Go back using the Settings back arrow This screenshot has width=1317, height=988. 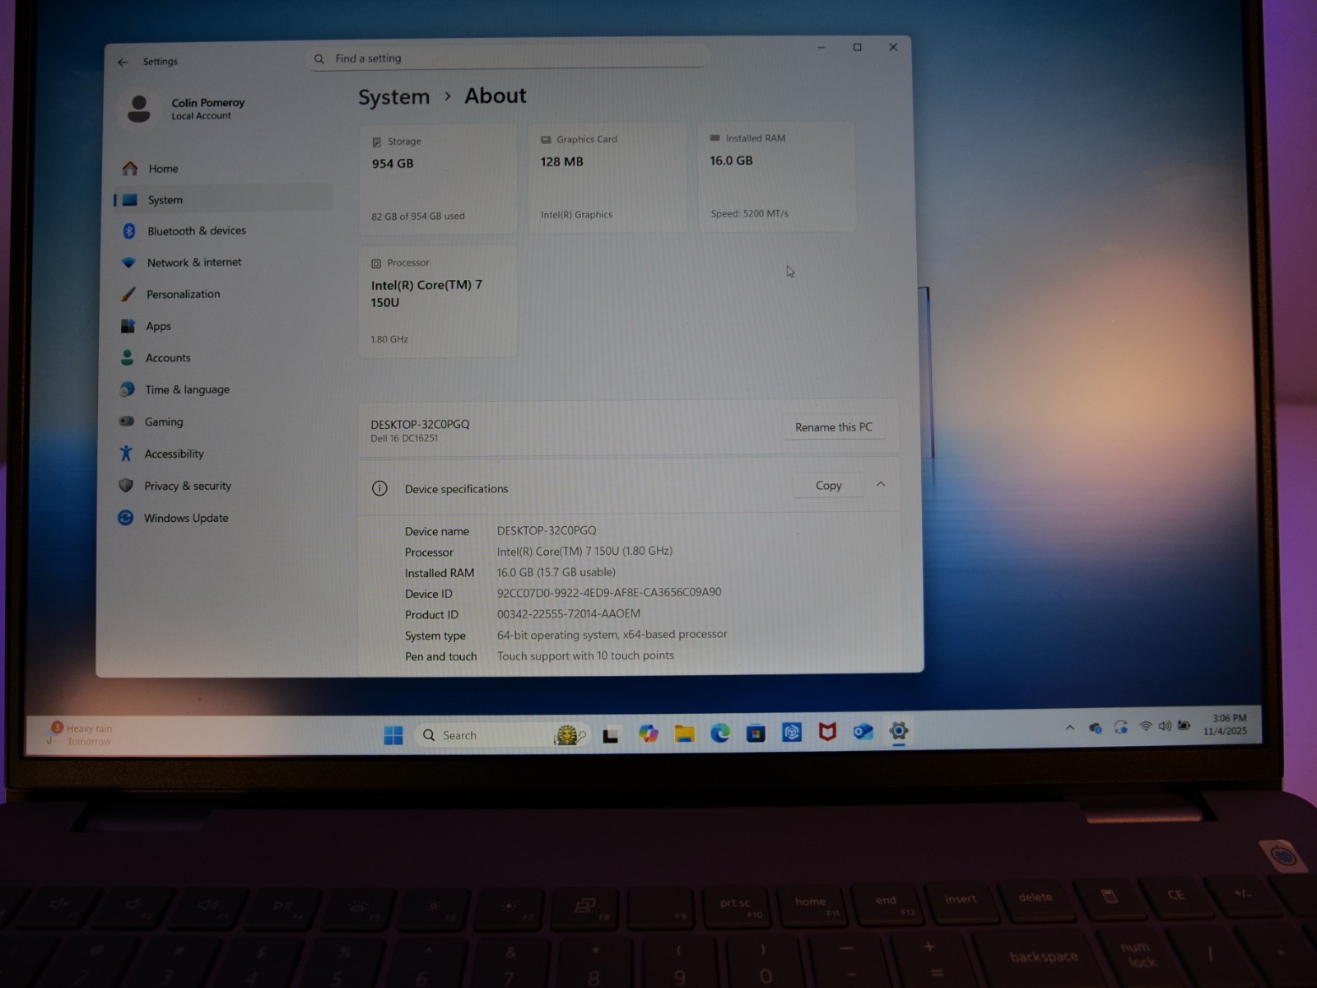click(x=123, y=62)
